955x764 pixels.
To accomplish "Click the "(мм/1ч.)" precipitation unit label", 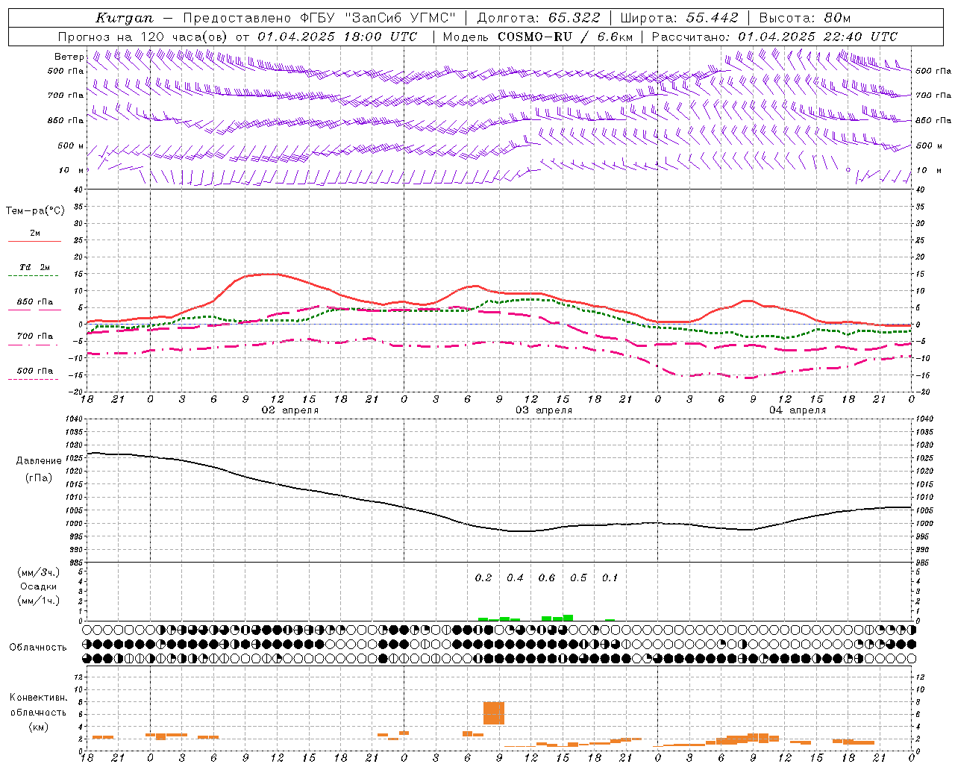I will coord(39,601).
